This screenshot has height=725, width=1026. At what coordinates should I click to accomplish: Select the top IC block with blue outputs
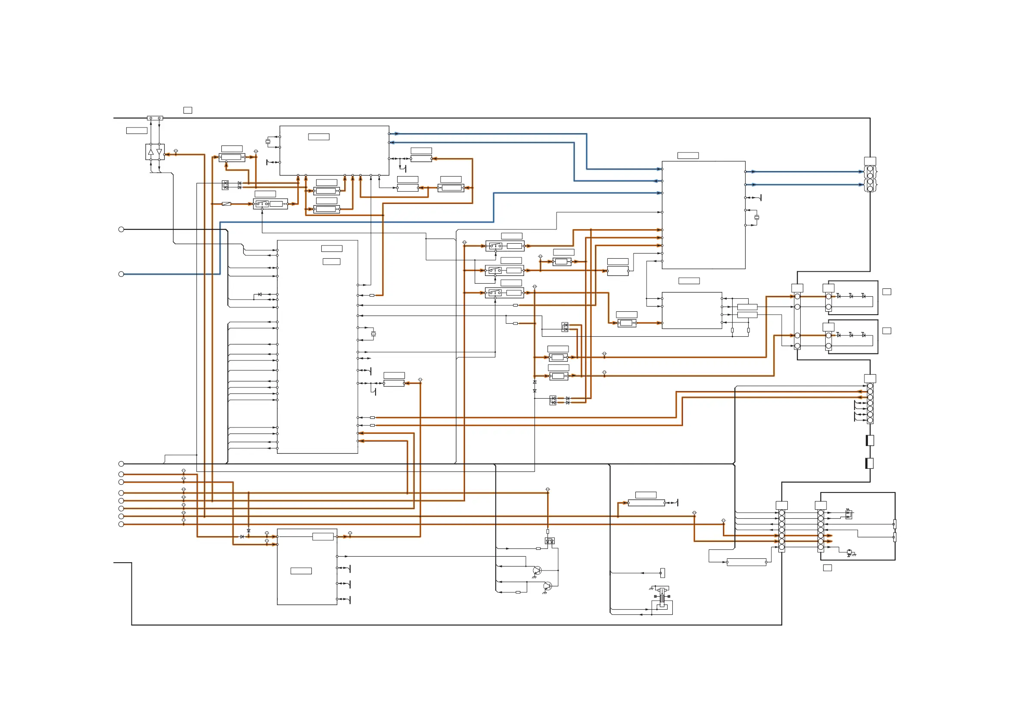click(x=334, y=151)
